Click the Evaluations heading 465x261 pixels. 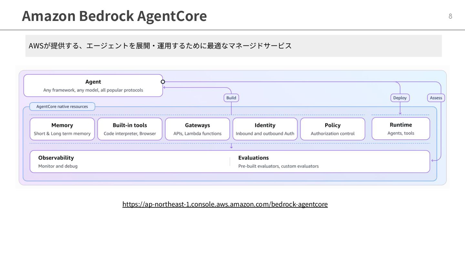(253, 158)
